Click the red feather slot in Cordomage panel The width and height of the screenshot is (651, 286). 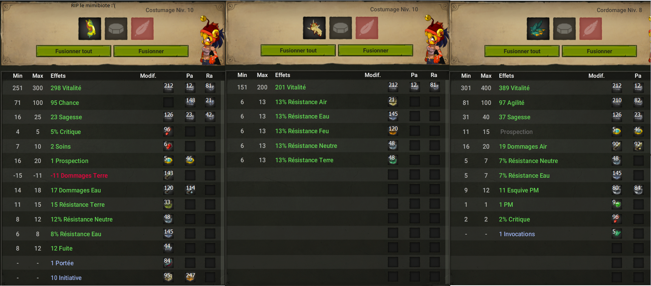coord(591,29)
